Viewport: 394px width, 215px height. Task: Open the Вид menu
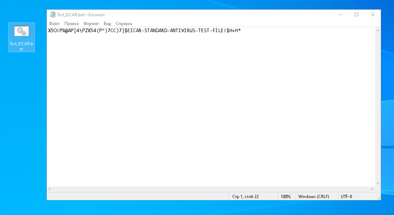tap(107, 24)
